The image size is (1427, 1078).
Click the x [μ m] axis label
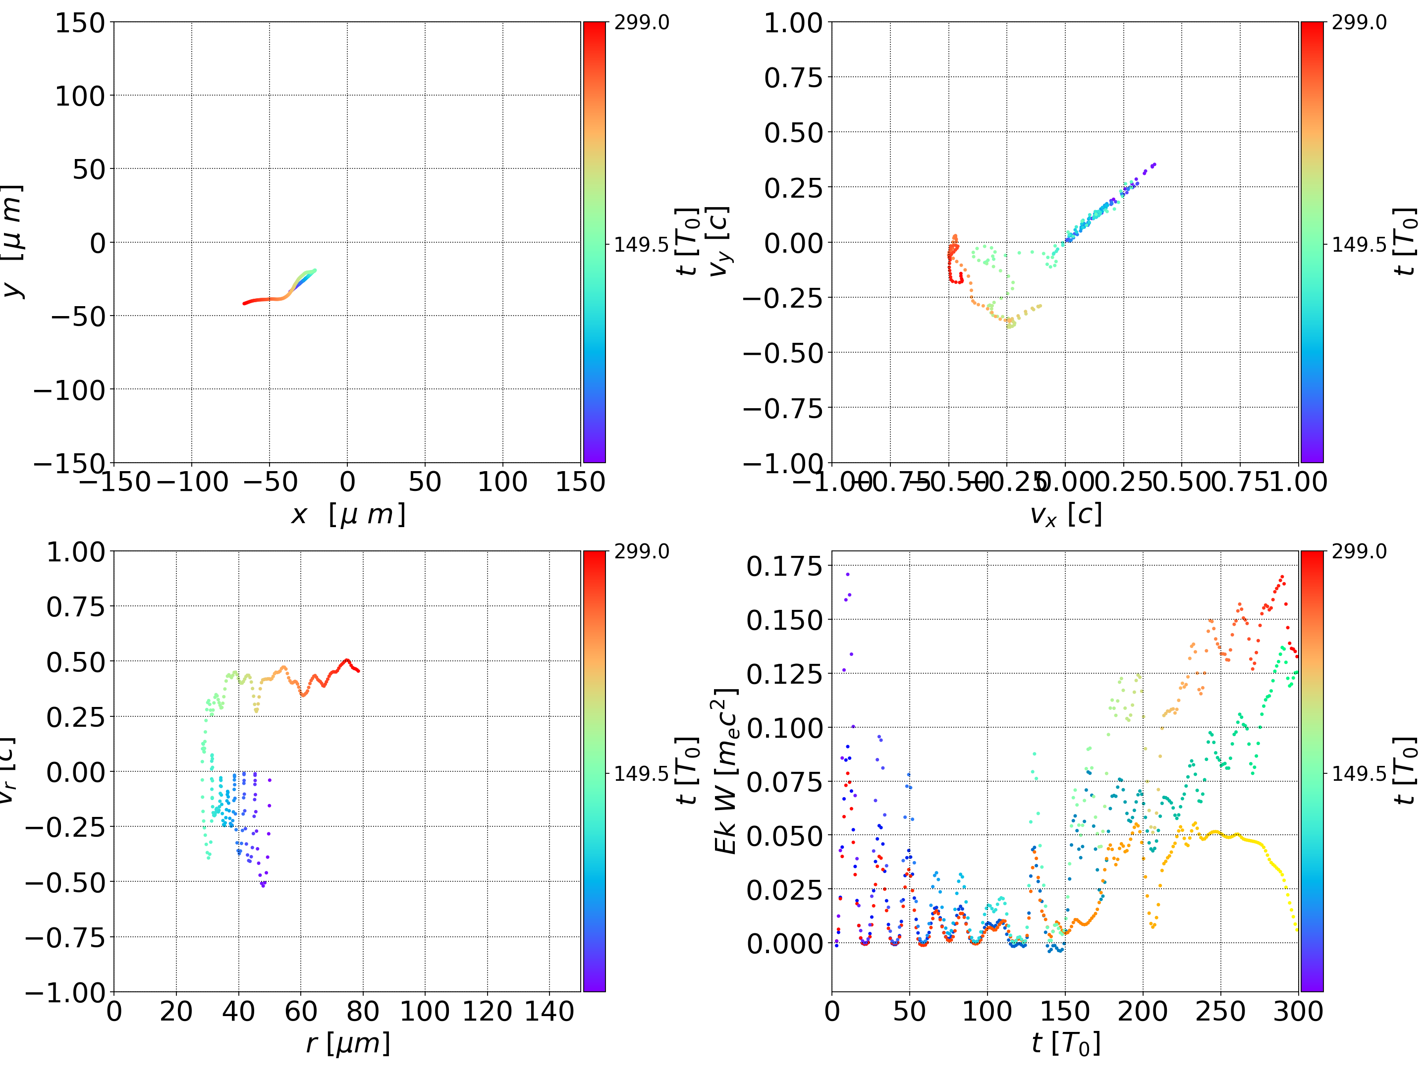[x=348, y=514]
